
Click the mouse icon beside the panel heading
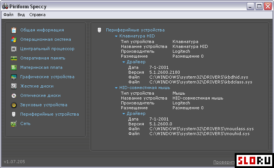pos(100,30)
